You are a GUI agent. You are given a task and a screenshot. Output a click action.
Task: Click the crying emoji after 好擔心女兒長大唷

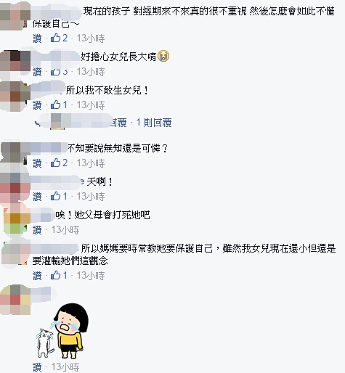[x=163, y=57]
